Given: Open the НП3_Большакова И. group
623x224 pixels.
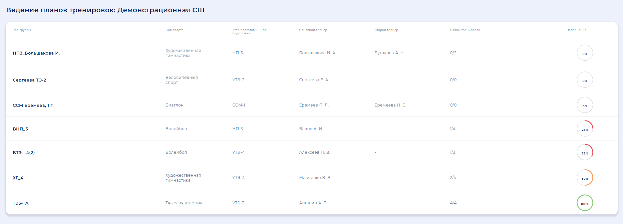Looking at the screenshot, I should click(x=36, y=53).
